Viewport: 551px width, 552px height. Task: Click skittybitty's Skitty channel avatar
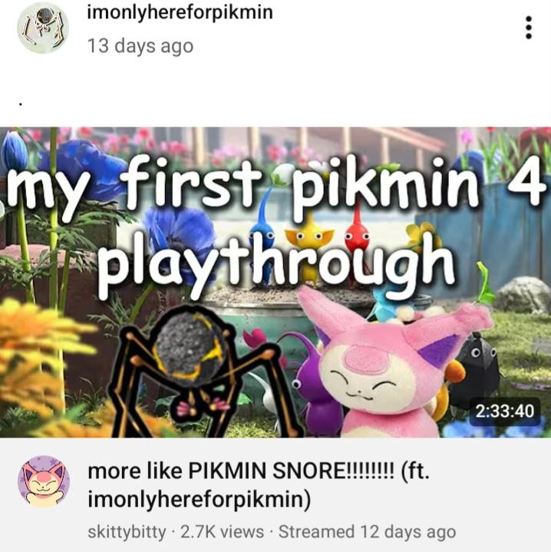[x=44, y=481]
